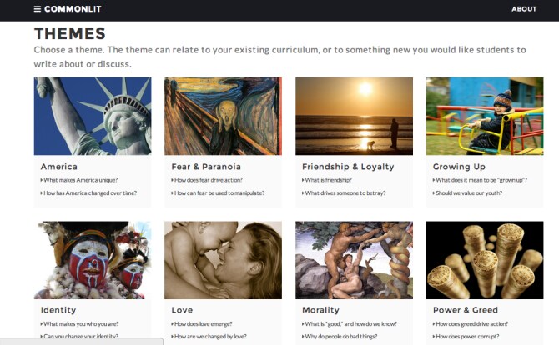
Task: Click the CommonLit logo
Action: pyautogui.click(x=73, y=9)
